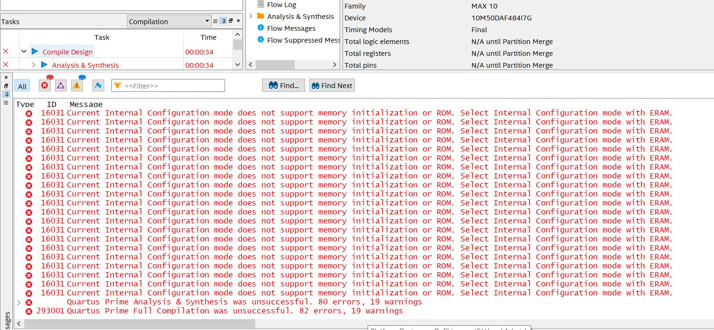The width and height of the screenshot is (714, 330).
Task: Click the Filter text field in Messages
Action: point(168,86)
